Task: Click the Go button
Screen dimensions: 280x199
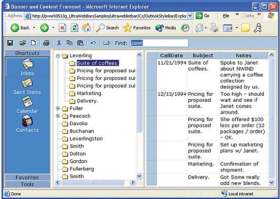Action: (x=203, y=16)
